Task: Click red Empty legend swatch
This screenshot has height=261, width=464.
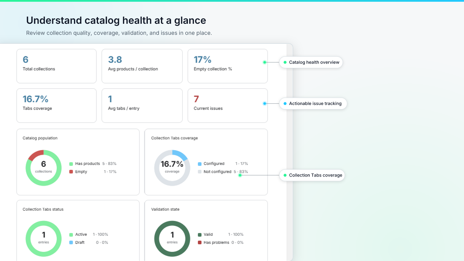Action: (71, 172)
